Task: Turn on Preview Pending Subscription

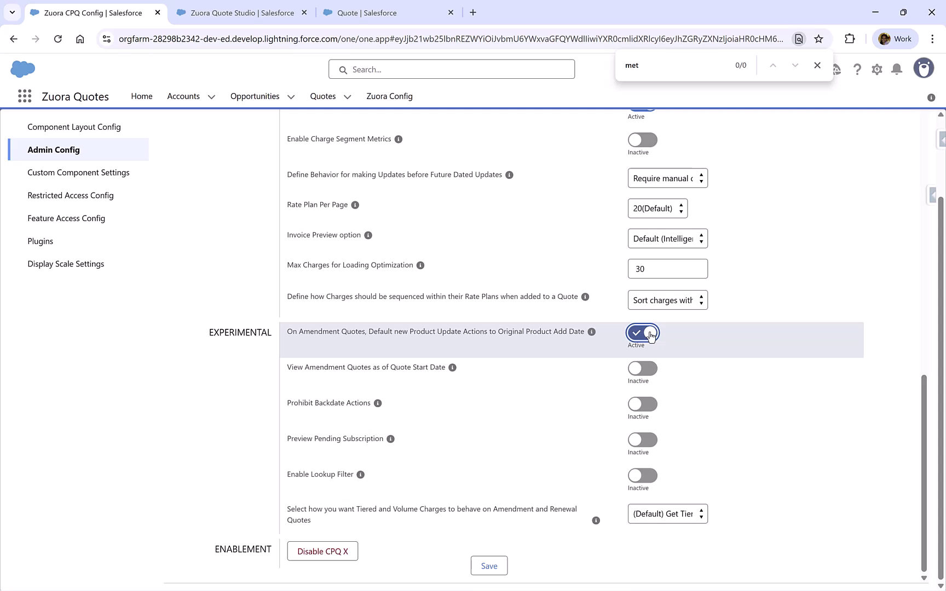Action: click(642, 439)
